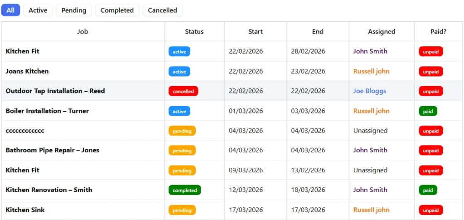464x220 pixels.
Task: Click the Status column header
Action: 194,31
